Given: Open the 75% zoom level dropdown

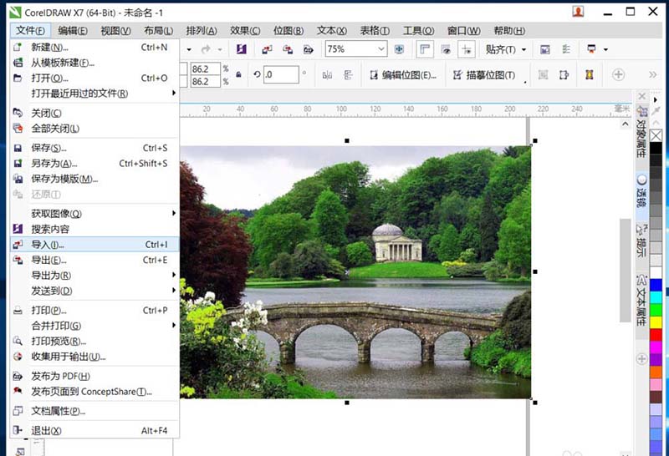Looking at the screenshot, I should pyautogui.click(x=381, y=49).
